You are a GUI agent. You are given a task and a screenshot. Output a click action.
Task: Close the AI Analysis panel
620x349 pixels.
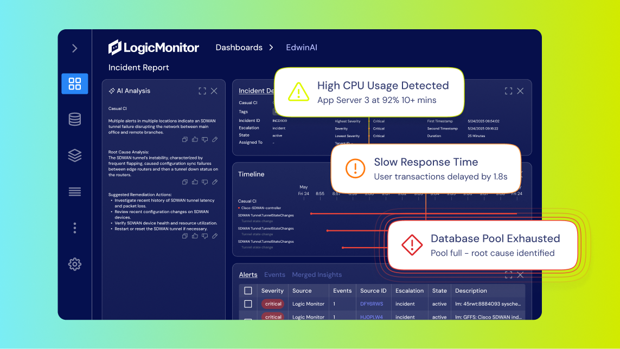tap(214, 91)
